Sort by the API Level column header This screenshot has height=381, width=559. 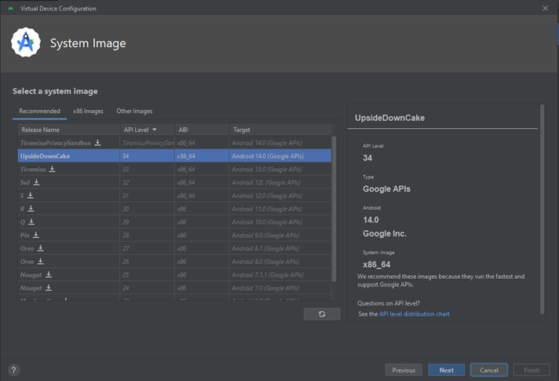click(x=140, y=130)
